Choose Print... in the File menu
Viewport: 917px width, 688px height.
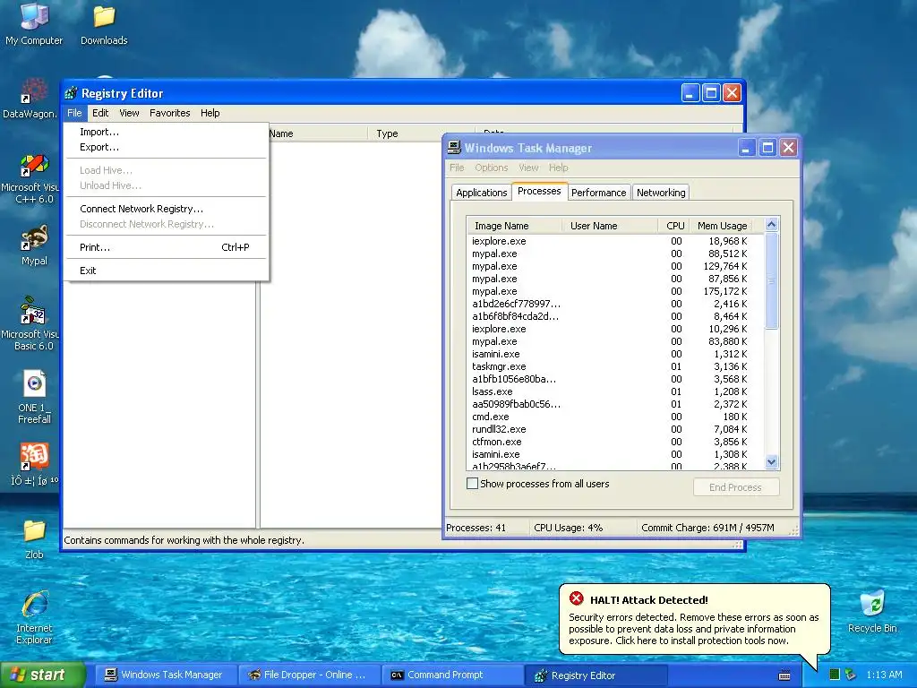pyautogui.click(x=166, y=247)
